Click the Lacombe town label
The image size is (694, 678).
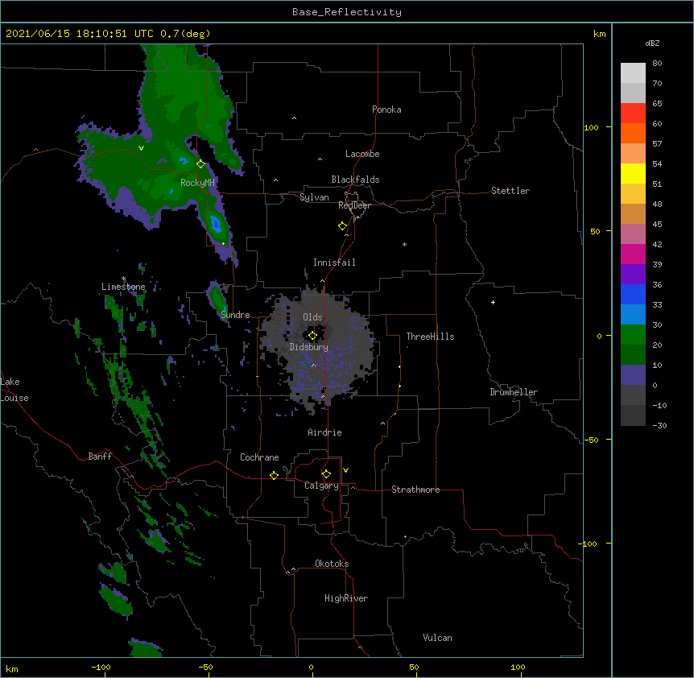pos(362,154)
